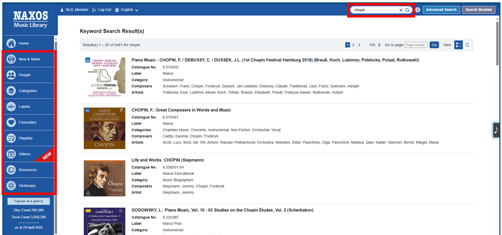Select results page 1
Screen dimensions: 502x235
pyautogui.click(x=348, y=45)
